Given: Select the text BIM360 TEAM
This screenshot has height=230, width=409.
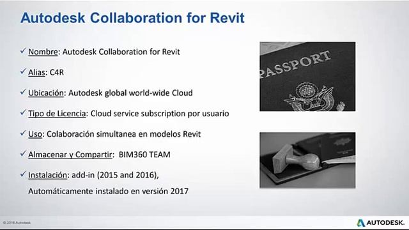Looking at the screenshot, I should coord(144,155).
